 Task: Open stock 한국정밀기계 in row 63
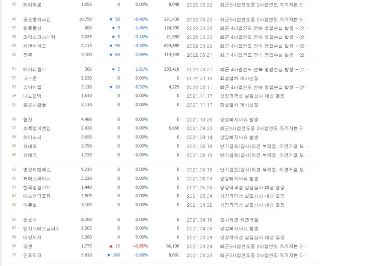coord(37,188)
